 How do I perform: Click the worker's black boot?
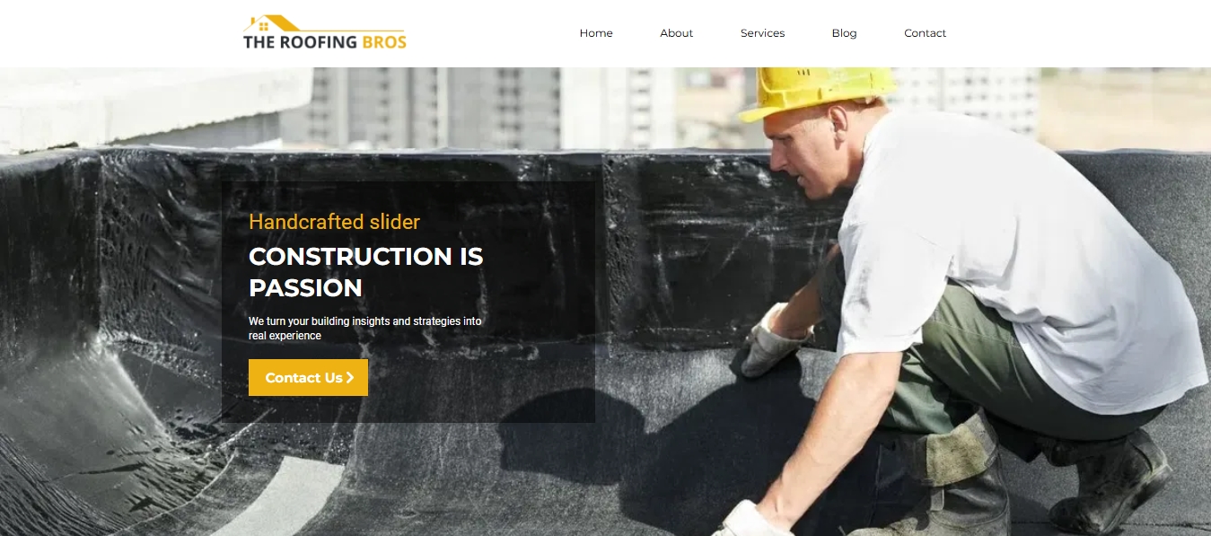1113,480
